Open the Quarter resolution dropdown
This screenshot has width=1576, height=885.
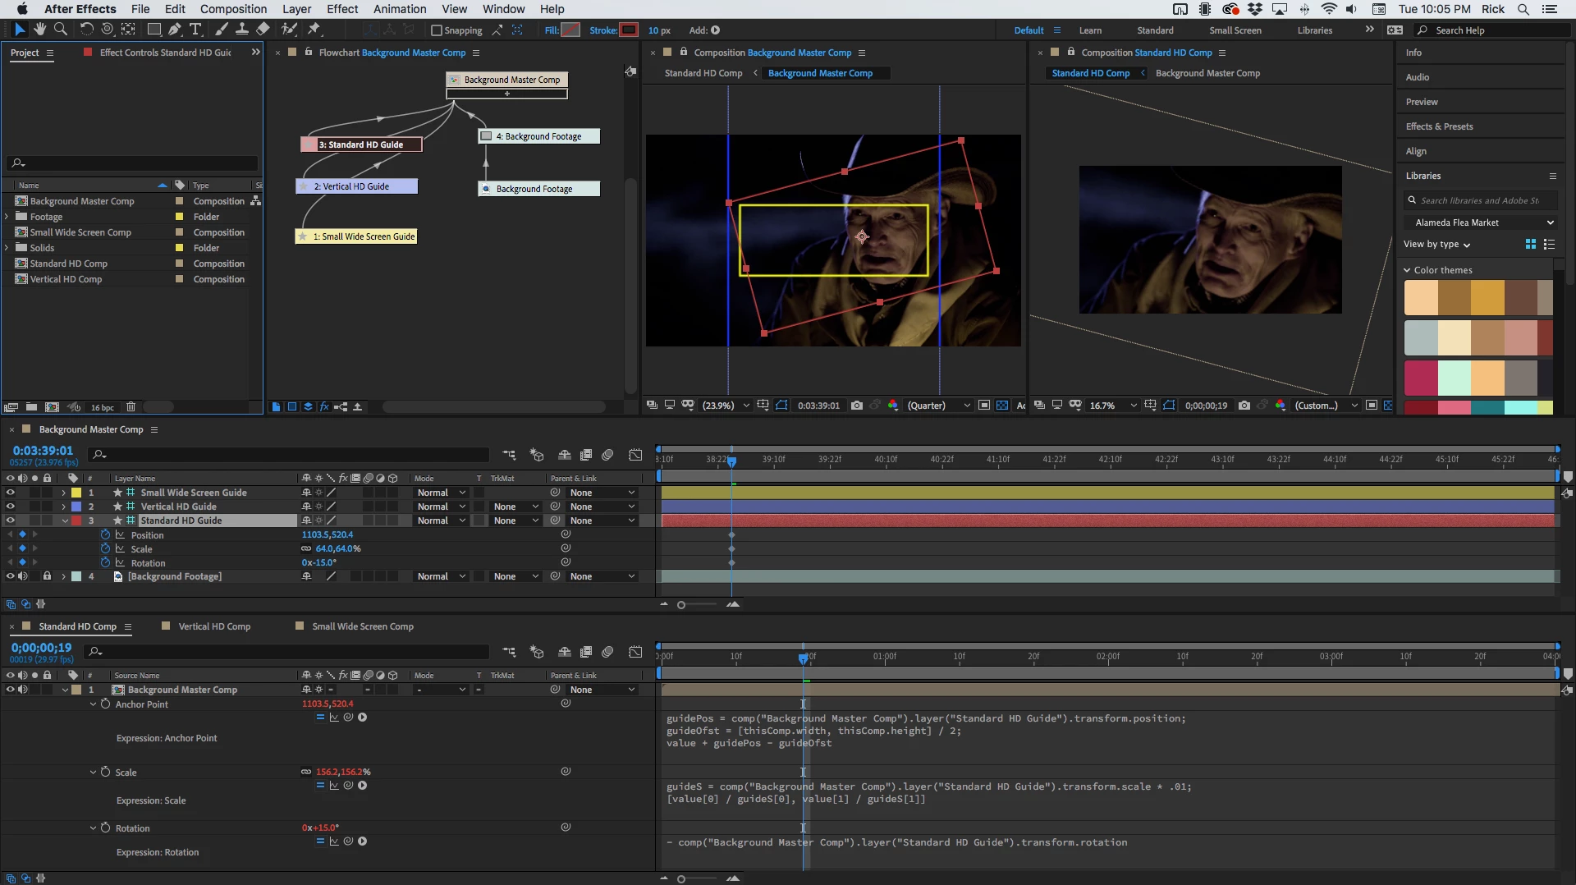(938, 406)
